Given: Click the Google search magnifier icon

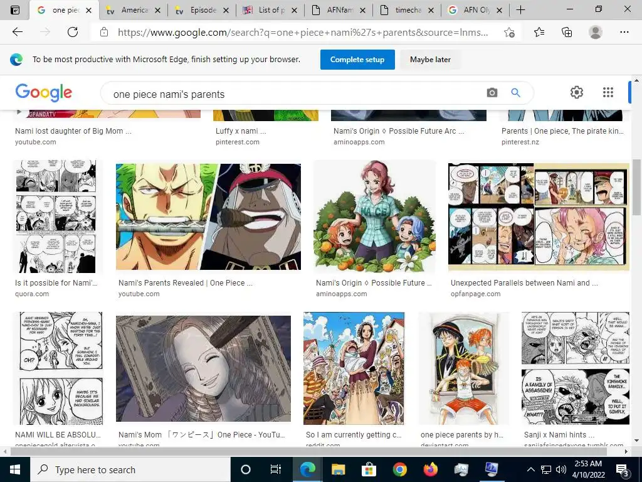Looking at the screenshot, I should (x=515, y=93).
